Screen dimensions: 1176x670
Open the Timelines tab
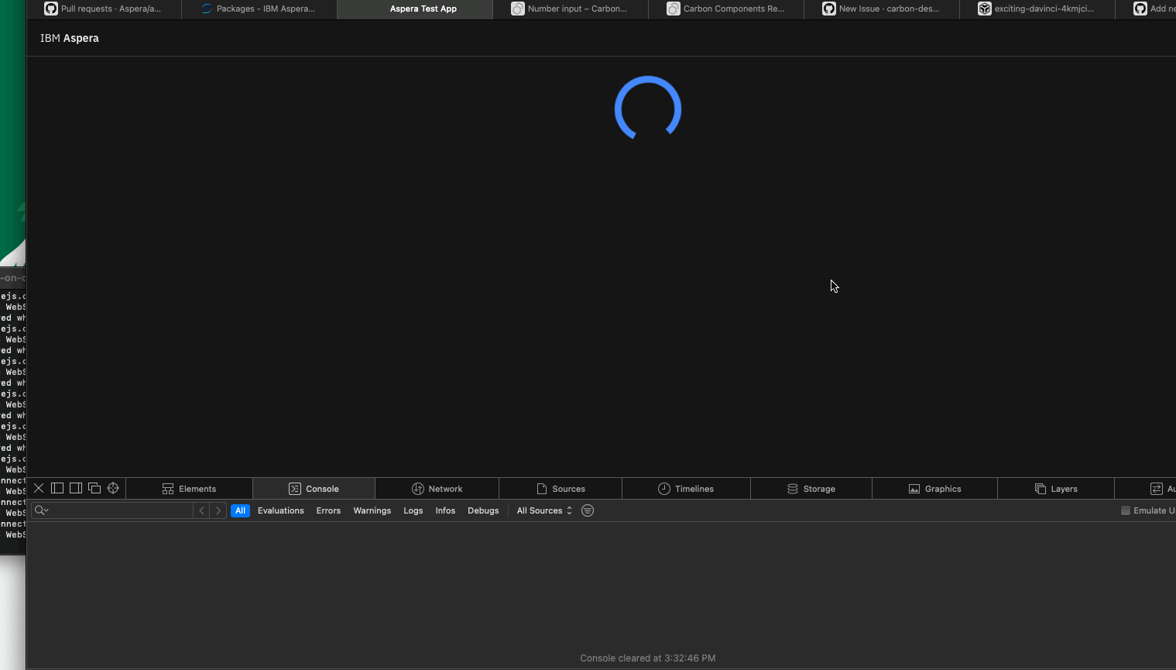point(686,488)
